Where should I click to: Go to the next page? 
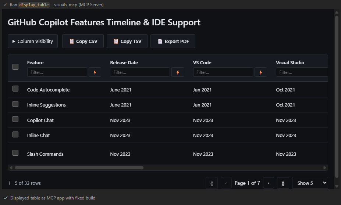coord(269,183)
